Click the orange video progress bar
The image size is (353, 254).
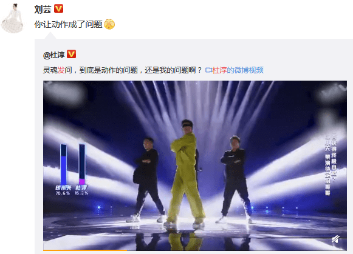point(85,250)
